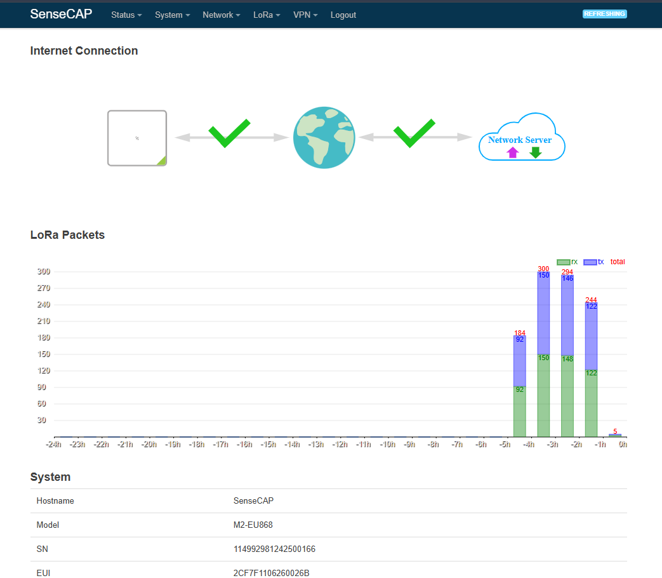Open the System menu in the navbar
This screenshot has width=662, height=578.
(x=171, y=15)
